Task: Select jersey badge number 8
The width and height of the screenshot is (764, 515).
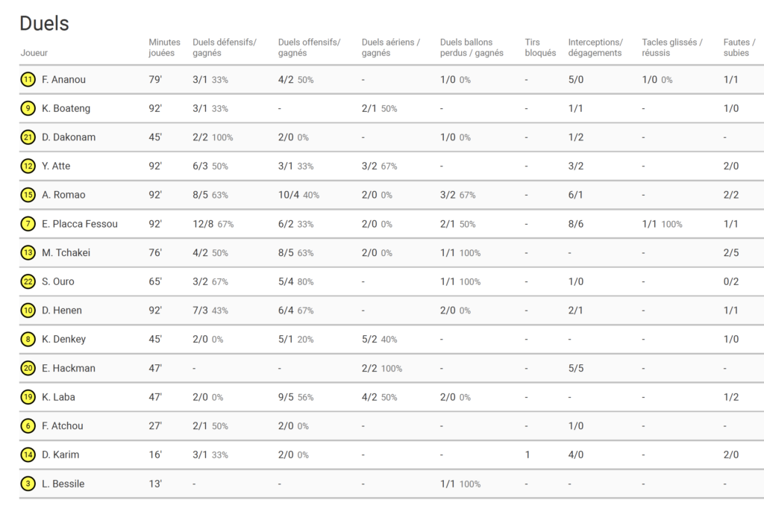Action: pyautogui.click(x=28, y=339)
